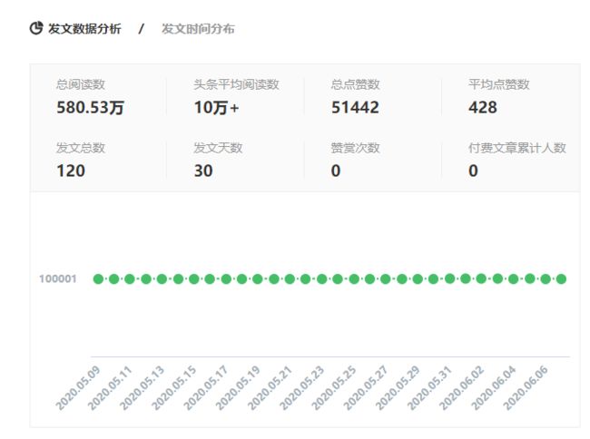The height and width of the screenshot is (439, 590).
Task: Click the 2020.05.11 axis date label
Action: 110,388
